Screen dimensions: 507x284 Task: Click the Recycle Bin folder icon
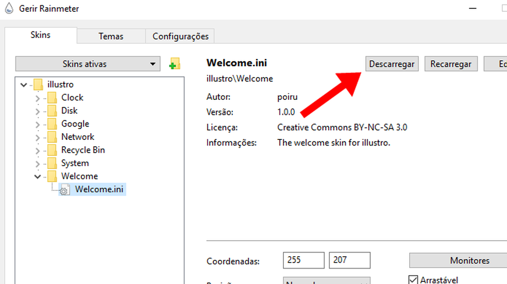click(x=52, y=150)
